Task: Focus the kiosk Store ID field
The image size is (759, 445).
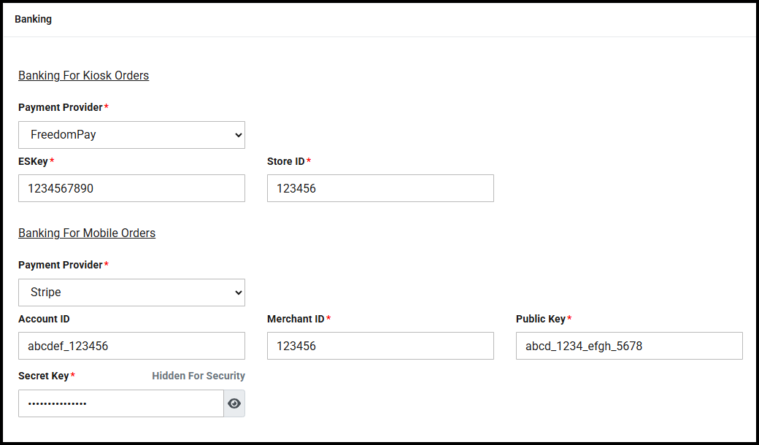Action: (x=380, y=188)
